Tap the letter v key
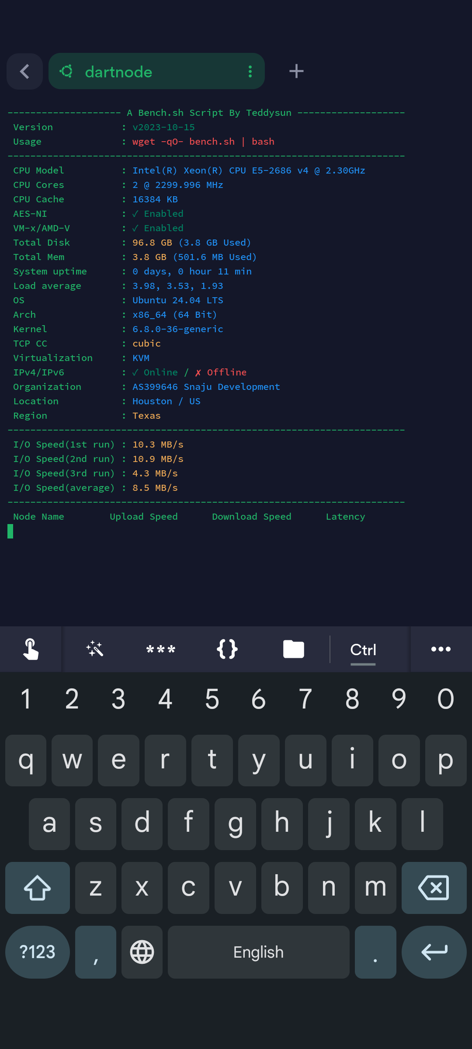The width and height of the screenshot is (472, 1049). (x=235, y=888)
